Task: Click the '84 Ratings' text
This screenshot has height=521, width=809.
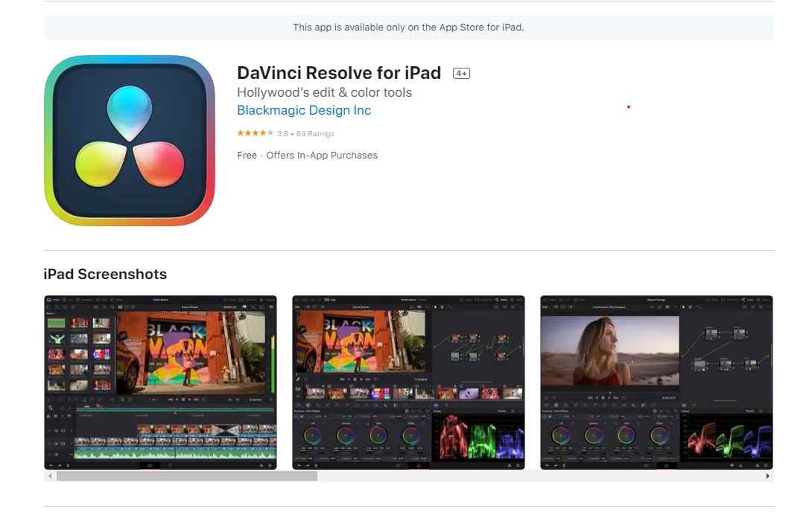Action: pyautogui.click(x=315, y=133)
